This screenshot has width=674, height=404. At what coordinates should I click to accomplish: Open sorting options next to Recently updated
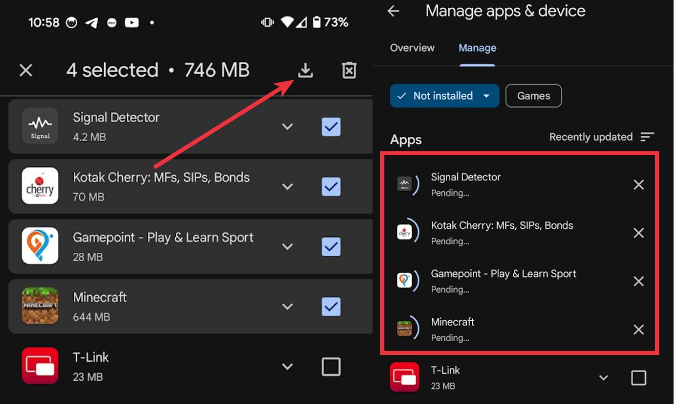[x=647, y=137]
